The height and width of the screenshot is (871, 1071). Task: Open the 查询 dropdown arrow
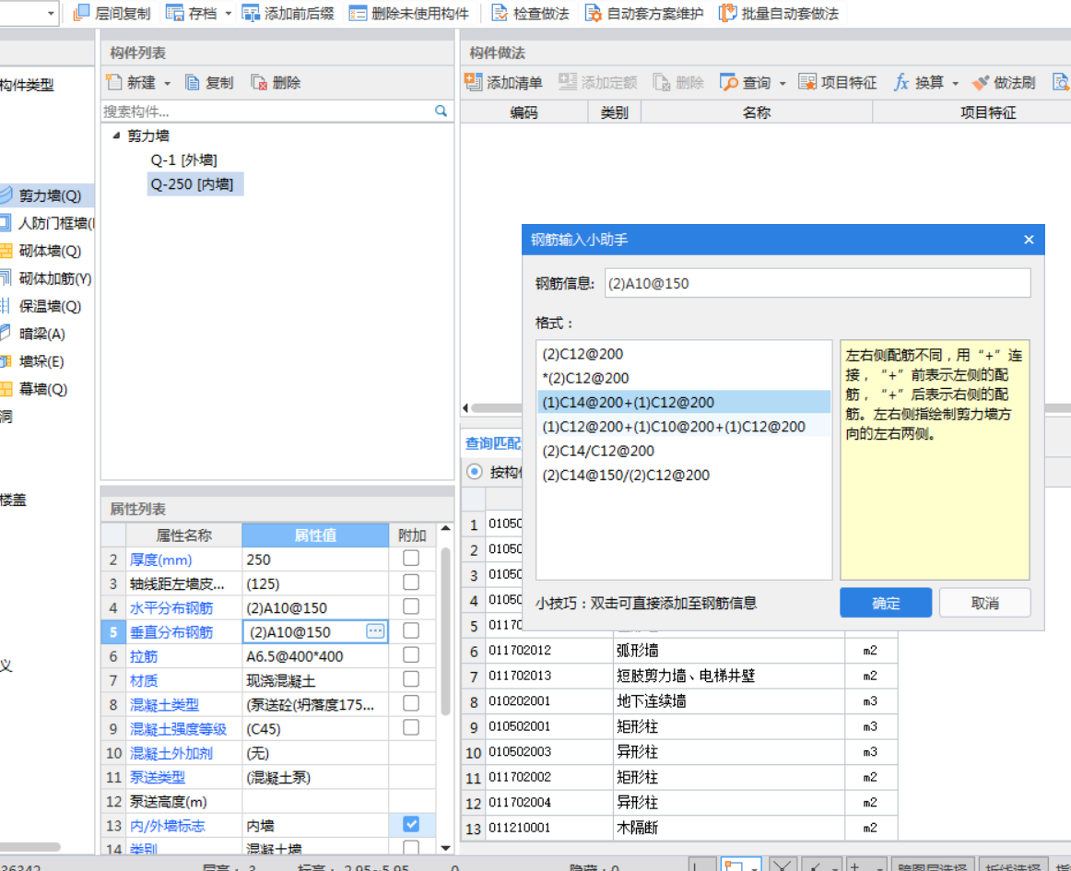tap(783, 83)
